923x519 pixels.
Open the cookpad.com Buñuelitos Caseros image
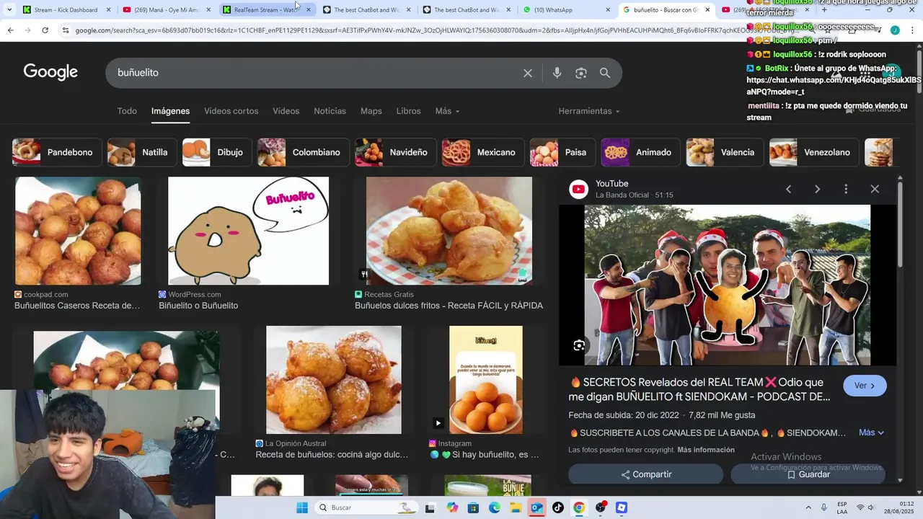click(x=78, y=231)
